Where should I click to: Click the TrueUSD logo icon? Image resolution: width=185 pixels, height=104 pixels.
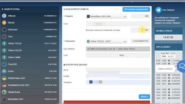pyautogui.click(x=4, y=64)
